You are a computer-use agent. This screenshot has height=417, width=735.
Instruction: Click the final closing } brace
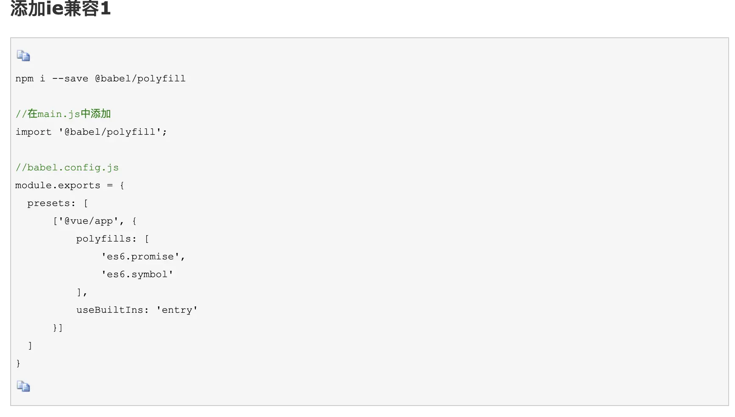point(18,363)
